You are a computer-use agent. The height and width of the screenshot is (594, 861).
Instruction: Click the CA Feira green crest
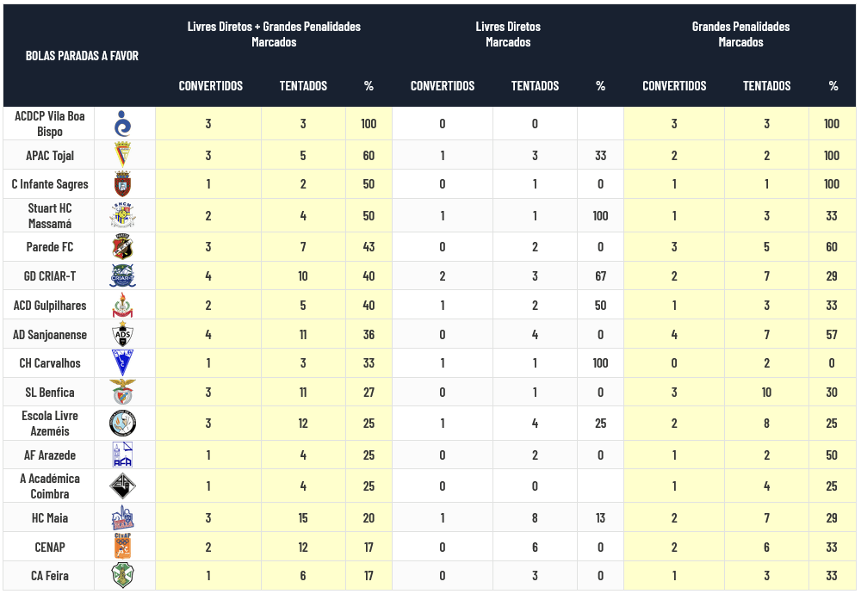coord(123,576)
